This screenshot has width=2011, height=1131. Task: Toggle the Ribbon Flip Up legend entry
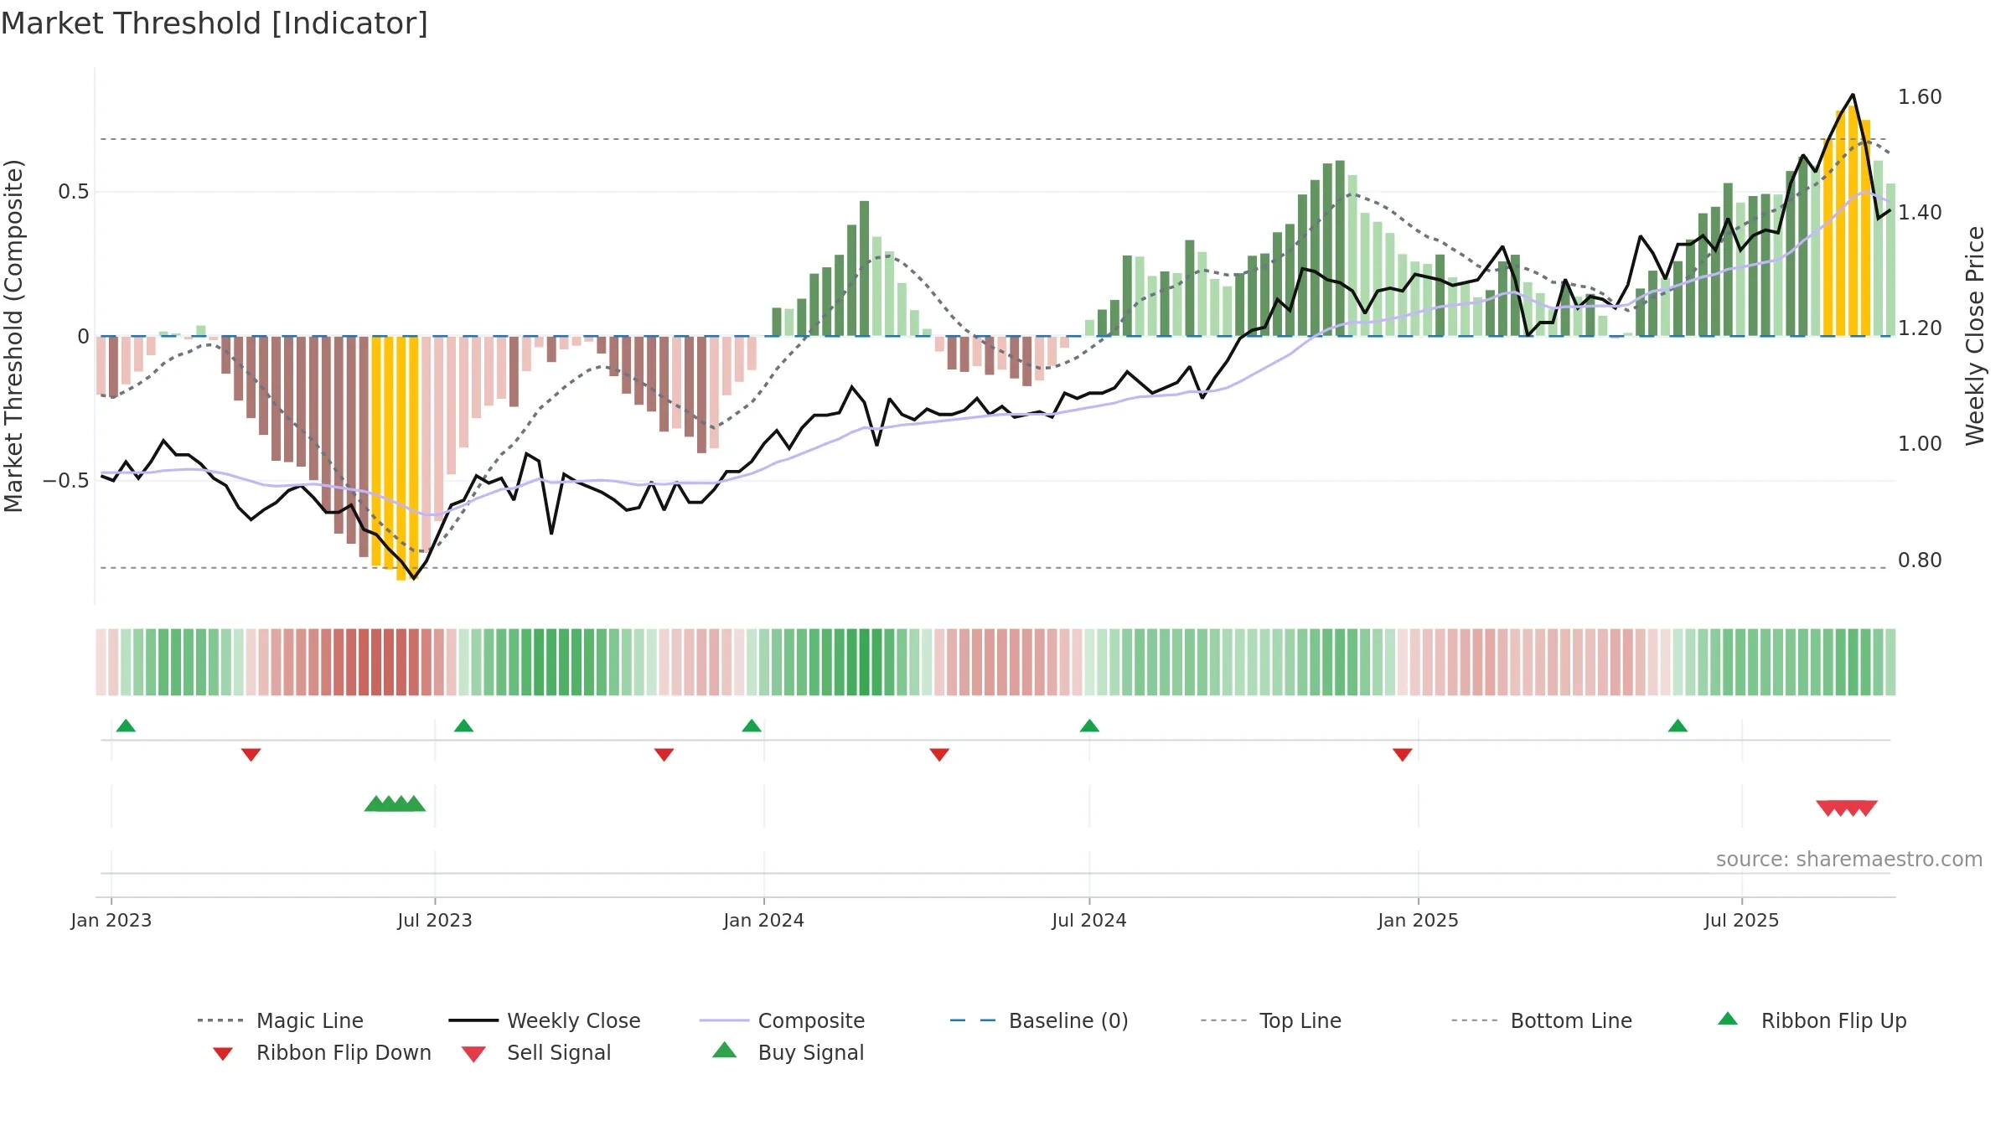pyautogui.click(x=1812, y=1020)
